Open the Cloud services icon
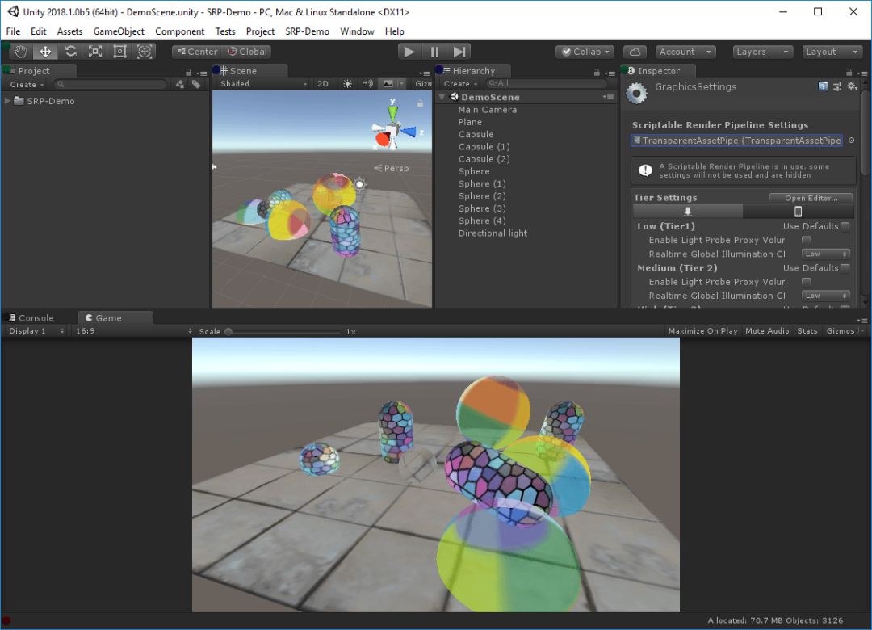Screen dimensions: 872x630 click(635, 52)
